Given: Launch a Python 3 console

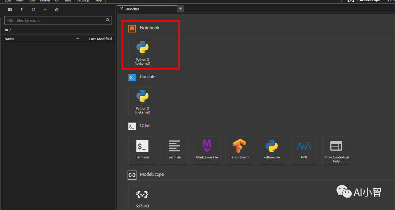Looking at the screenshot, I should pos(142,101).
